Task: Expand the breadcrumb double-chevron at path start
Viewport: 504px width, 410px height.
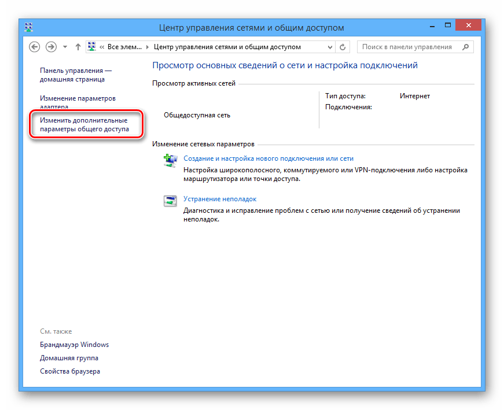Action: point(102,47)
